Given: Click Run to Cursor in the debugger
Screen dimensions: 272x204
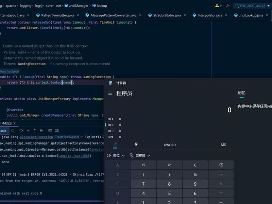Looking at the screenshot, I should pyautogui.click(x=41, y=131).
